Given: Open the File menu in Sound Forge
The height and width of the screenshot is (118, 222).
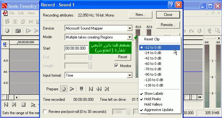Looking at the screenshot, I should (12, 13).
